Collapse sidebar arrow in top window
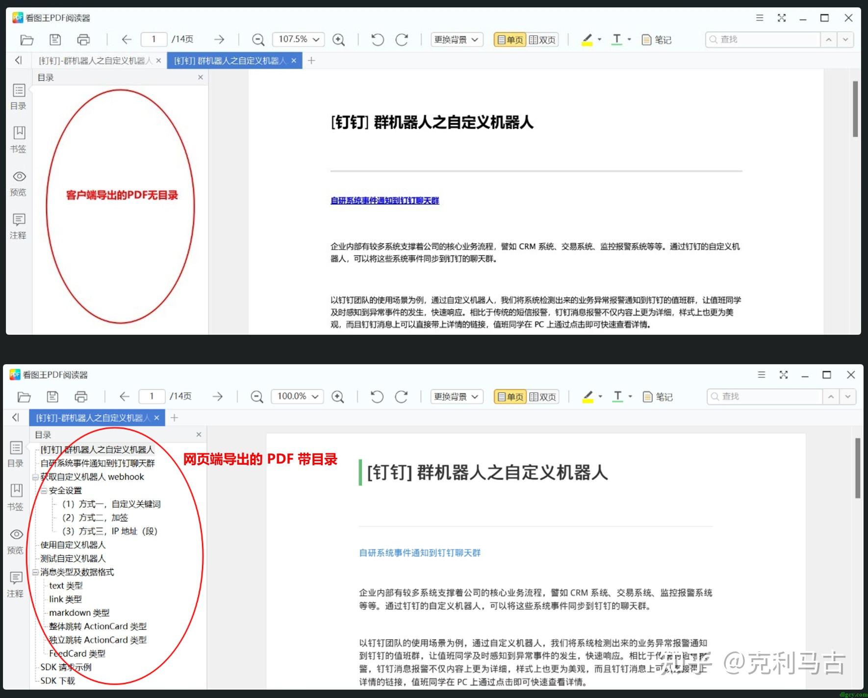The height and width of the screenshot is (698, 868). (18, 60)
